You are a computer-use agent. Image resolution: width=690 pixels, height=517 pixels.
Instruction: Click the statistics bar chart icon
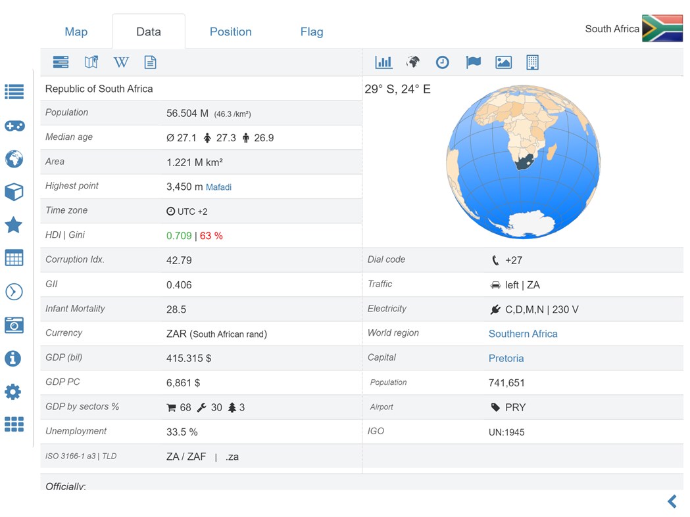coord(383,62)
